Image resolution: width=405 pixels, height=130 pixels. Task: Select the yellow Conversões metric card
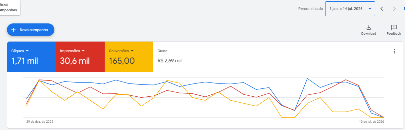[x=129, y=57]
